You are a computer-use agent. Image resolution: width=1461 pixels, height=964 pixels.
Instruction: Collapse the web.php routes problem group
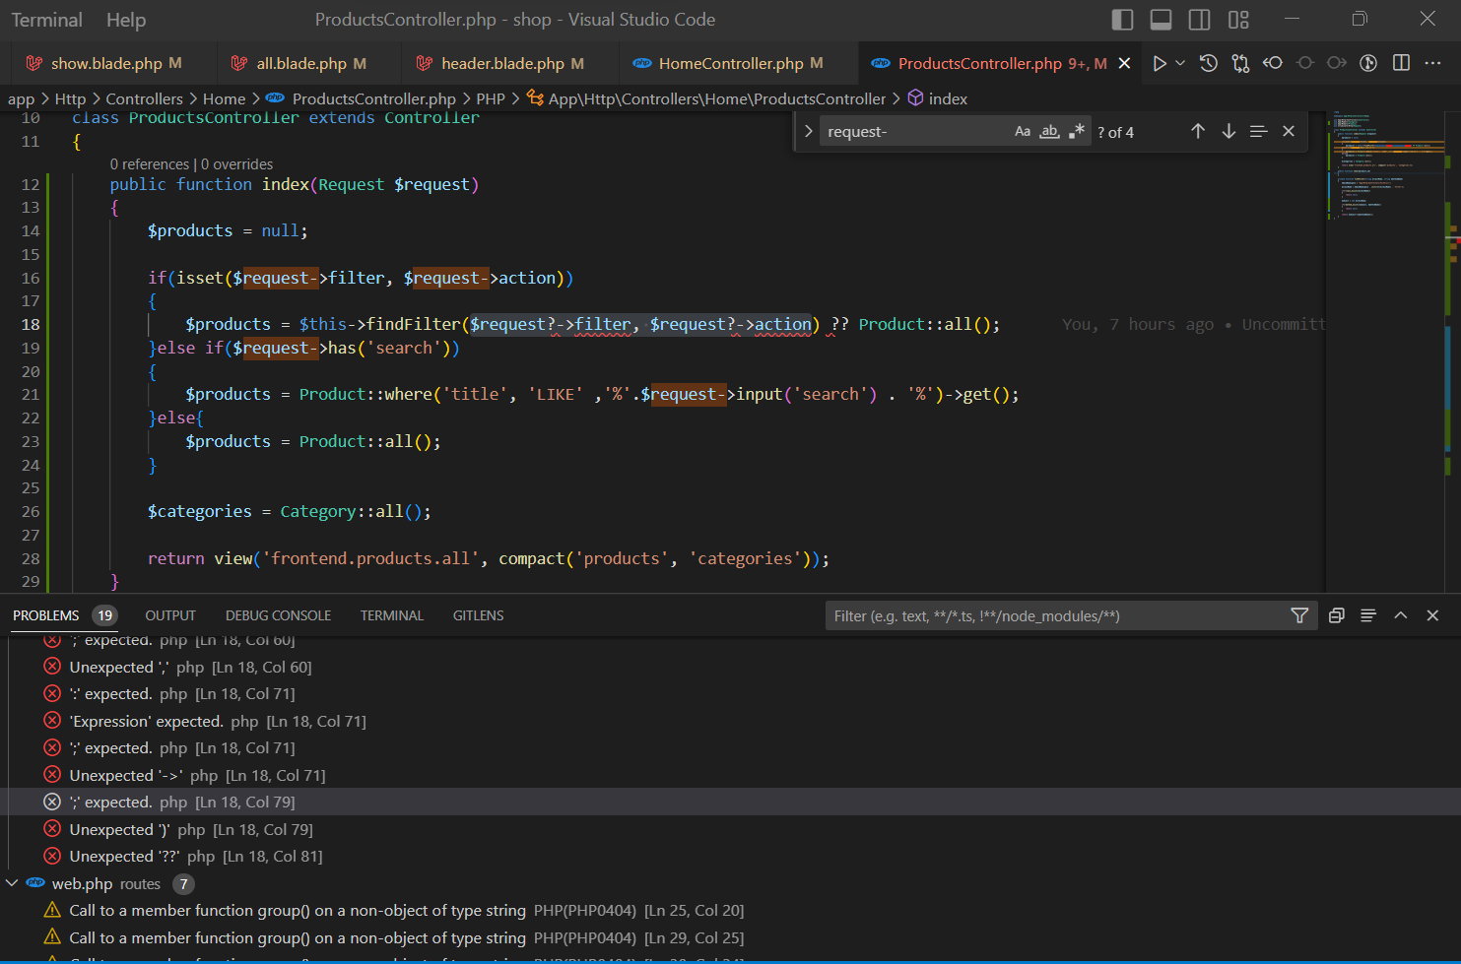pyautogui.click(x=13, y=882)
